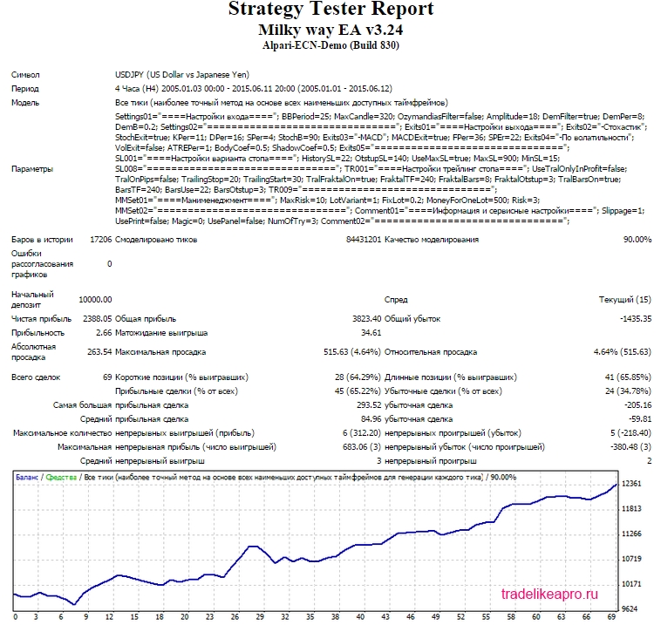This screenshot has width=661, height=625.
Task: Click the Баров в истории label
Action: (42, 240)
